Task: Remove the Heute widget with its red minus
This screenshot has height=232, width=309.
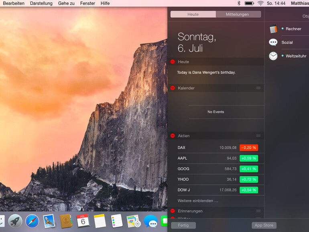Action: [x=173, y=62]
